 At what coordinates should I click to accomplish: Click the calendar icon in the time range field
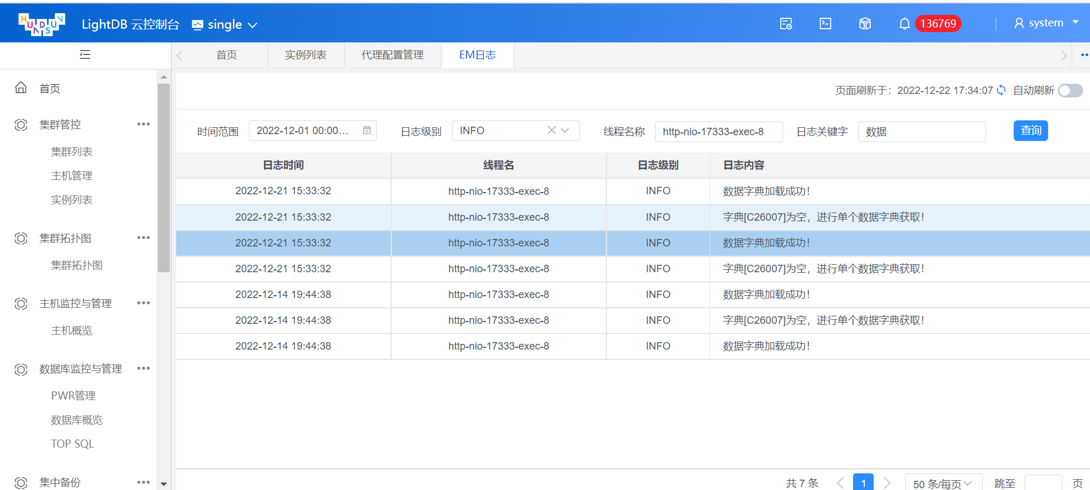[367, 130]
